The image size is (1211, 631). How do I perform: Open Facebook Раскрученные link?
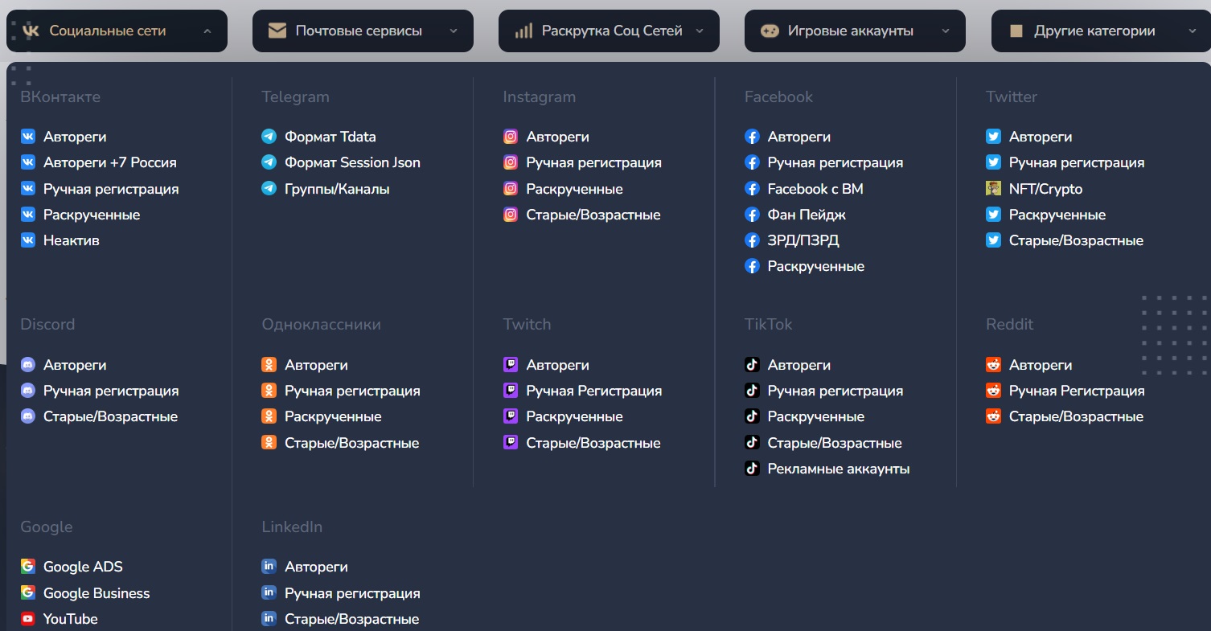point(816,266)
